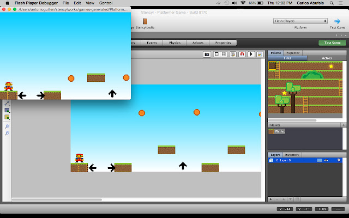Open the Flash (Player) platform dropdown

pos(300,21)
